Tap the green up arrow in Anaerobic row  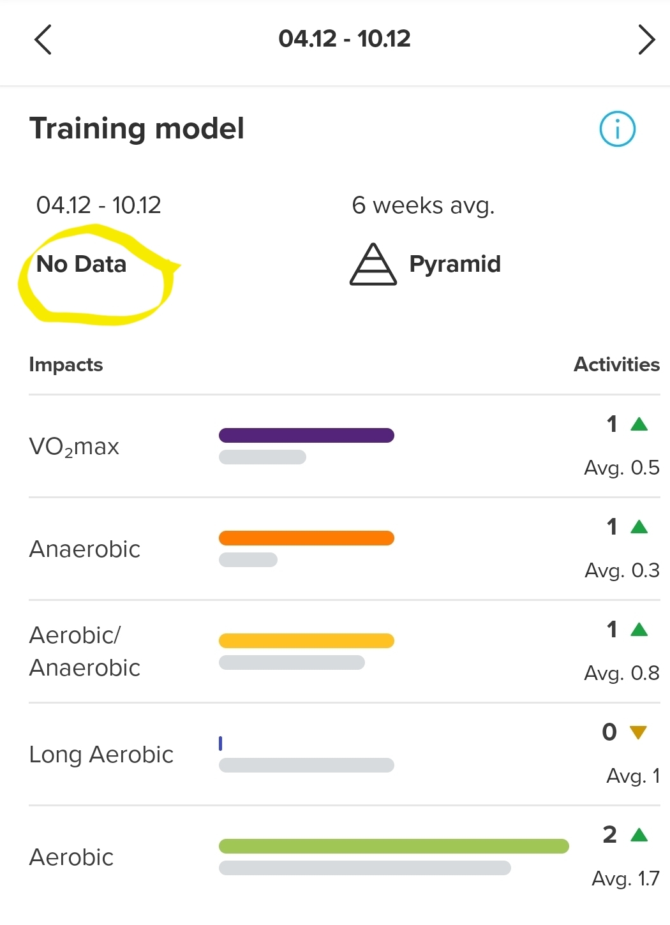point(639,527)
